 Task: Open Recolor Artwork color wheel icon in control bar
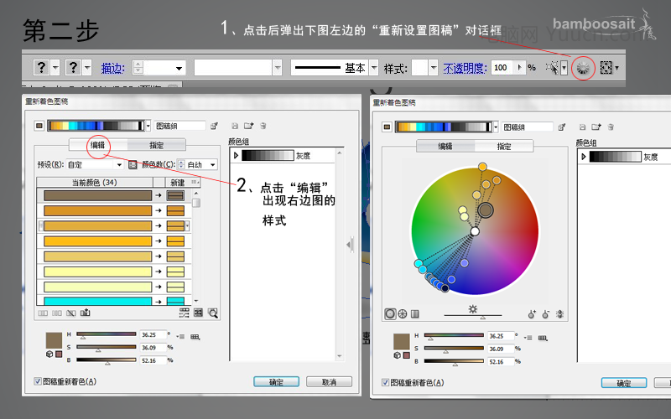pos(583,68)
